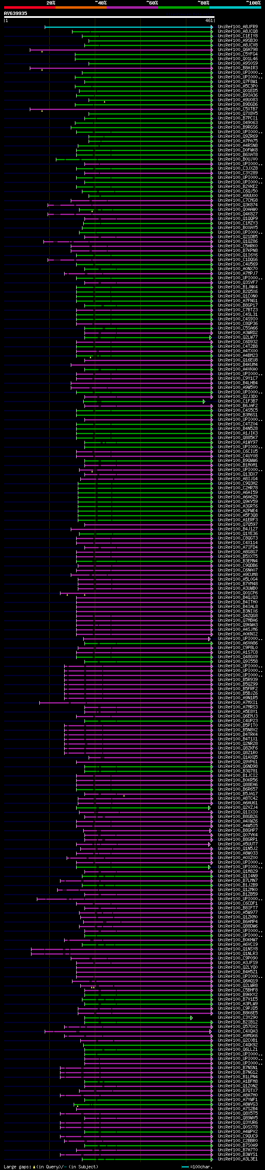265x1170 pixels.
Task: Open hit UniRef100_A5F3Q8
Action: tap(237, 515)
